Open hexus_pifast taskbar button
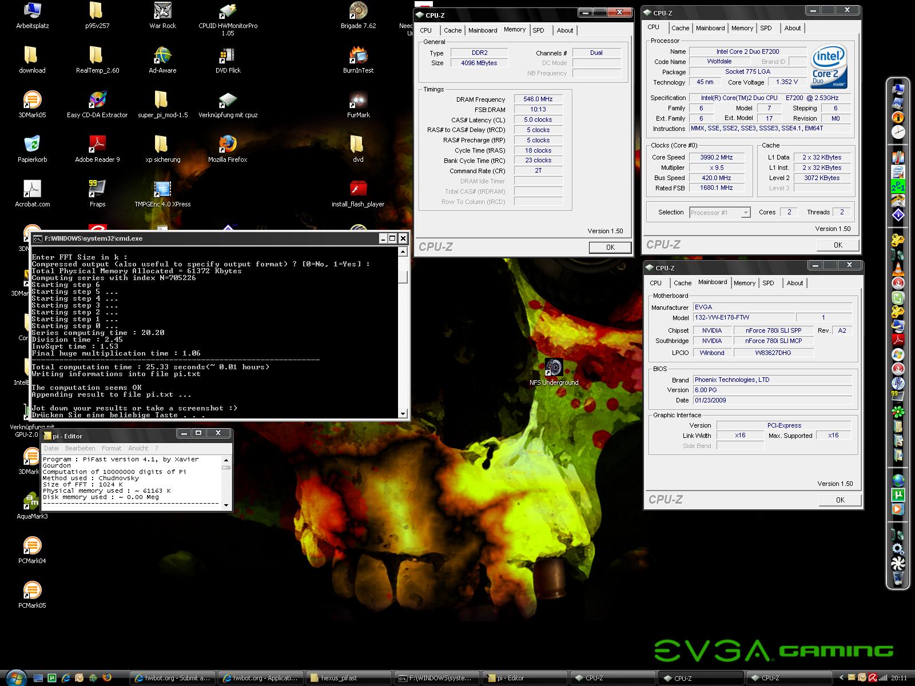Viewport: 915px width, 686px height. [348, 678]
